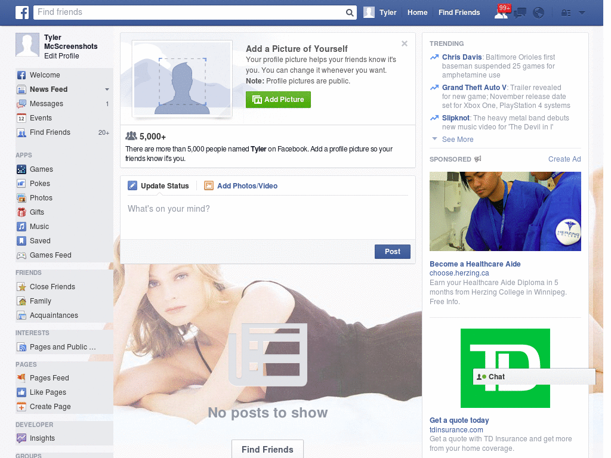611x458 pixels.
Task: Open the messages icon in top bar
Action: pos(520,13)
